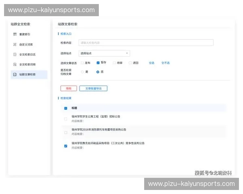Check the 退回 article status checkbox

tap(130, 63)
